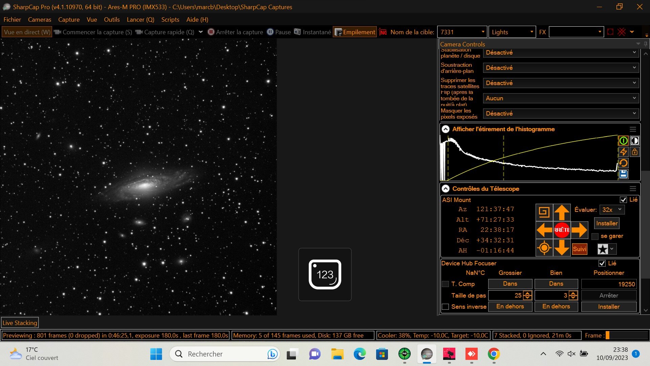Open the Évaluer 32x rate dropdown

pos(612,210)
